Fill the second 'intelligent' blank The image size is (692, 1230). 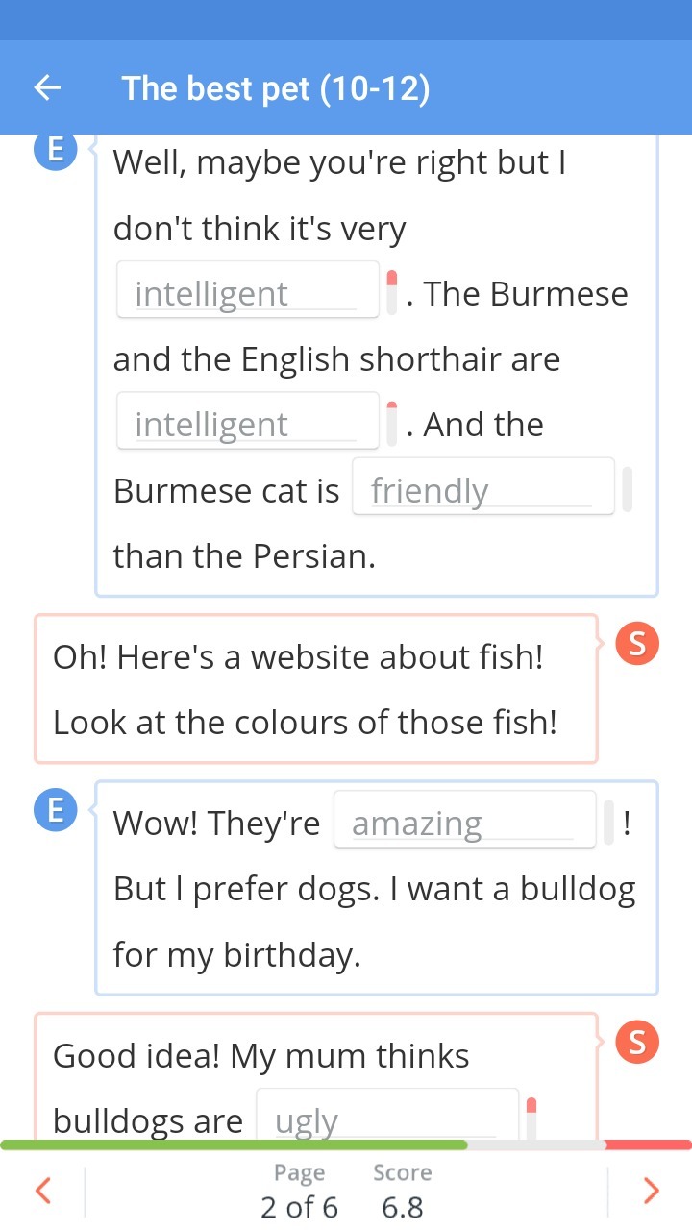[x=248, y=420]
